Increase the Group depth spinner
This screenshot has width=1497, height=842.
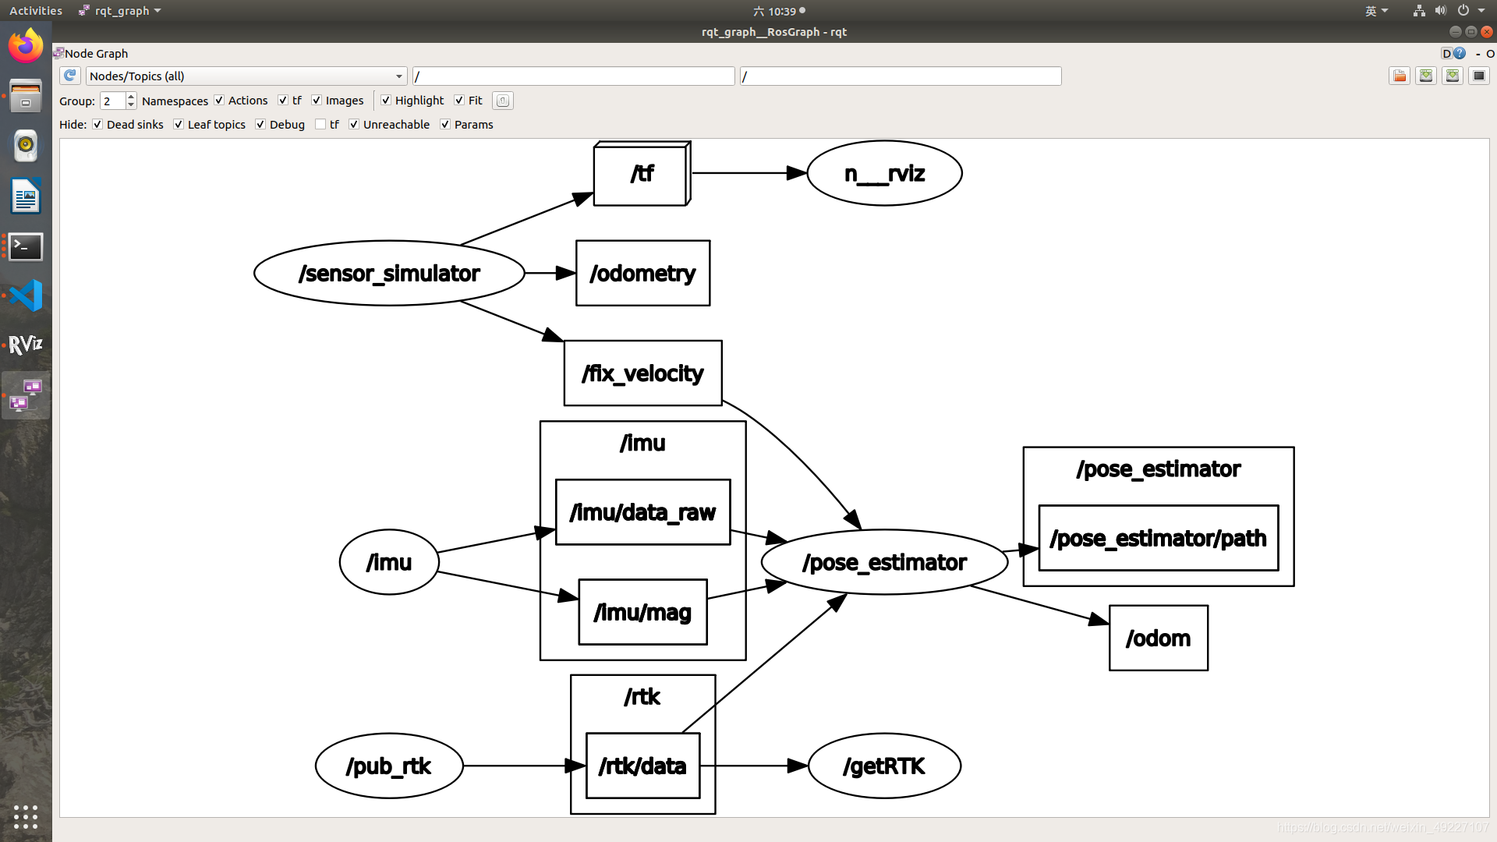pos(131,97)
